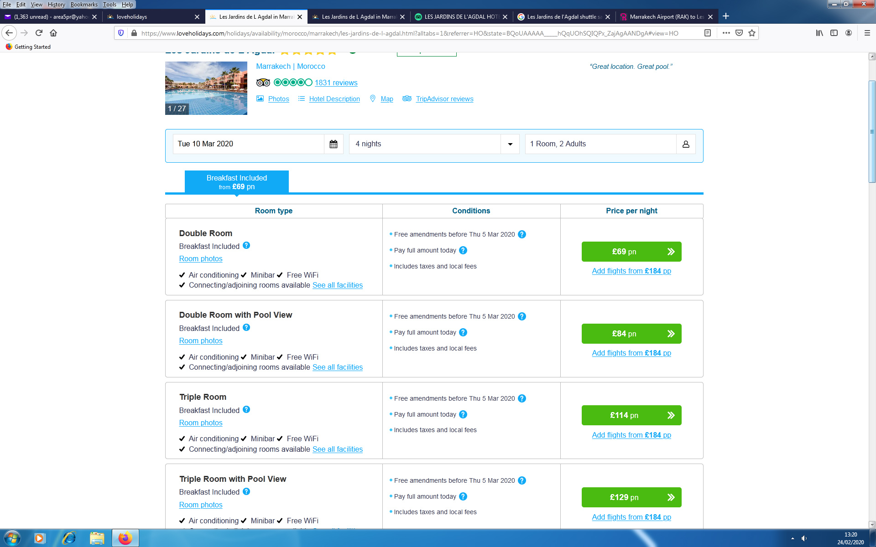Open Internet Explorer from taskbar
This screenshot has height=547, width=876.
pos(69,538)
